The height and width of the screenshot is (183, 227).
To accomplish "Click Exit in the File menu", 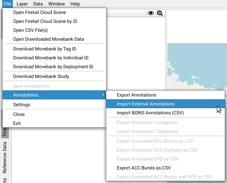I will (x=54, y=123).
